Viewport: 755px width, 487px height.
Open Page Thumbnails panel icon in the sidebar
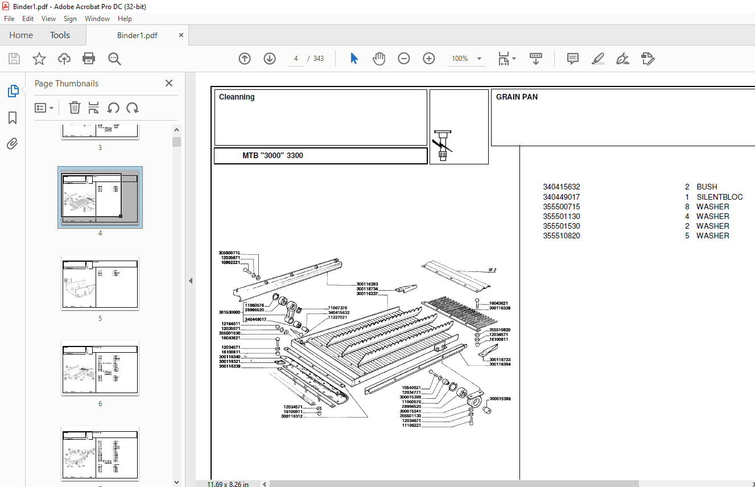13,91
